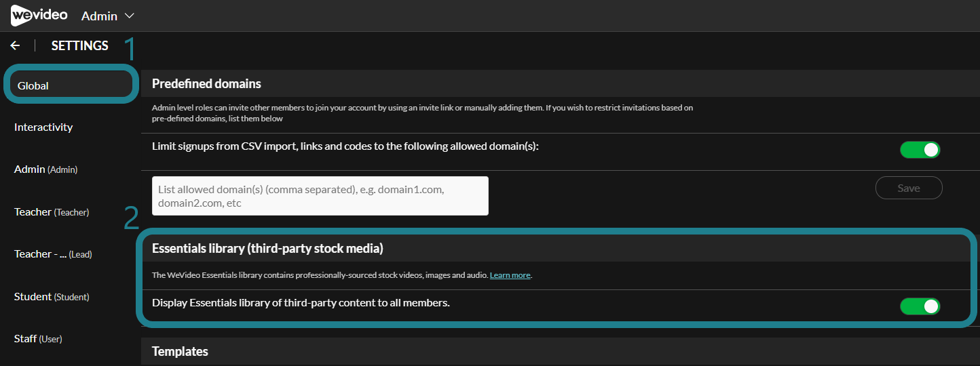Open the Teacher - ... (Lead) role
The width and height of the screenshot is (980, 366).
(53, 254)
